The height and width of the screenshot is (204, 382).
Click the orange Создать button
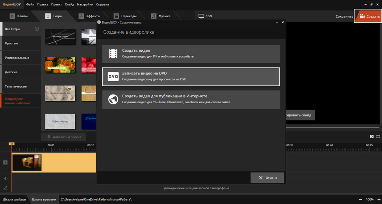click(x=368, y=16)
